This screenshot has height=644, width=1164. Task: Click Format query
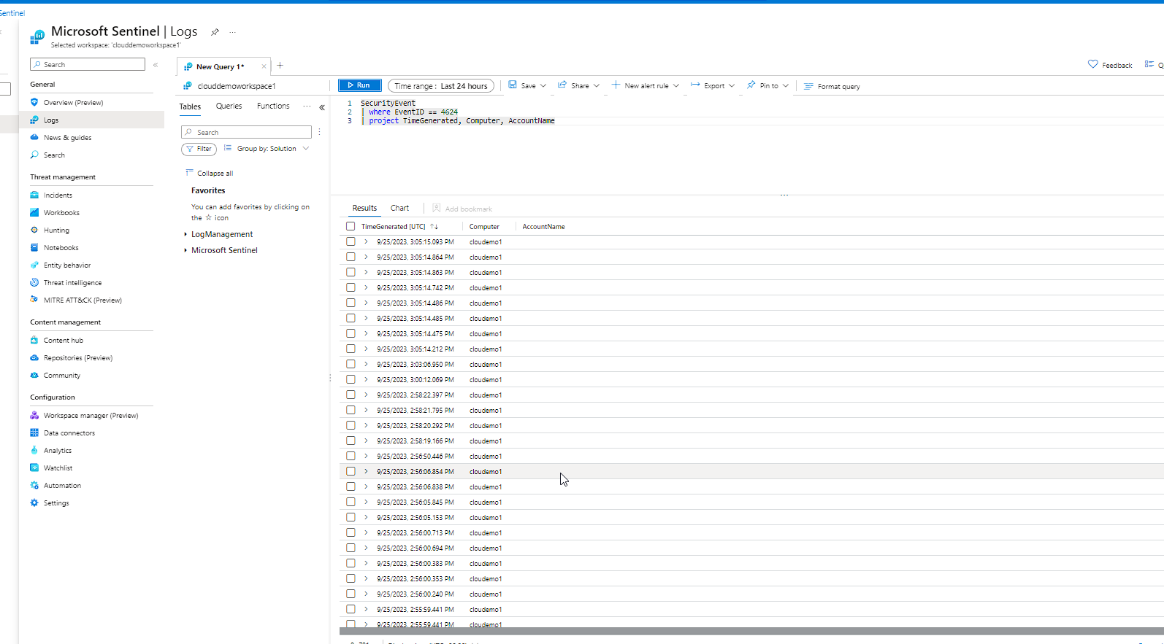click(832, 86)
